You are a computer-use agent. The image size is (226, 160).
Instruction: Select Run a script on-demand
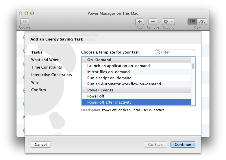point(136,78)
